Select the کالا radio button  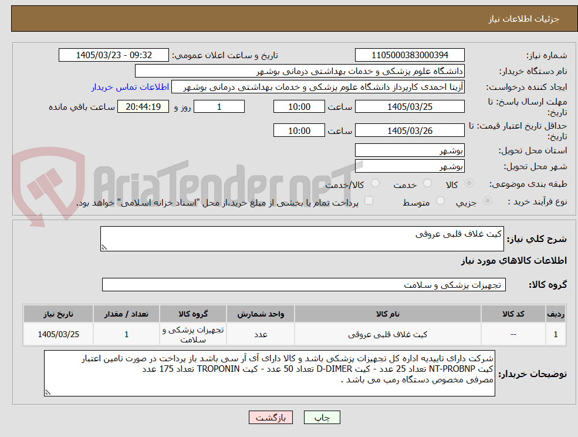tap(469, 183)
